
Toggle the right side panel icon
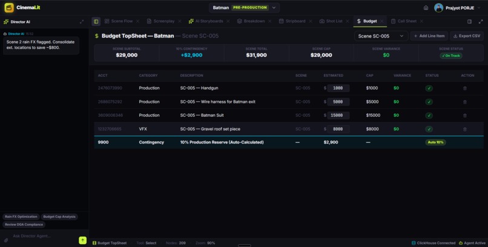pyautogui.click(x=469, y=21)
